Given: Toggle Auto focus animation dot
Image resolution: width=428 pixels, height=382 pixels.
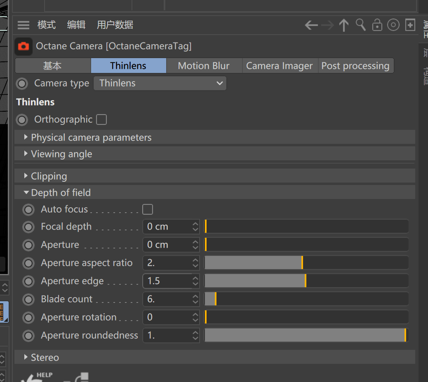Looking at the screenshot, I should (x=28, y=210).
